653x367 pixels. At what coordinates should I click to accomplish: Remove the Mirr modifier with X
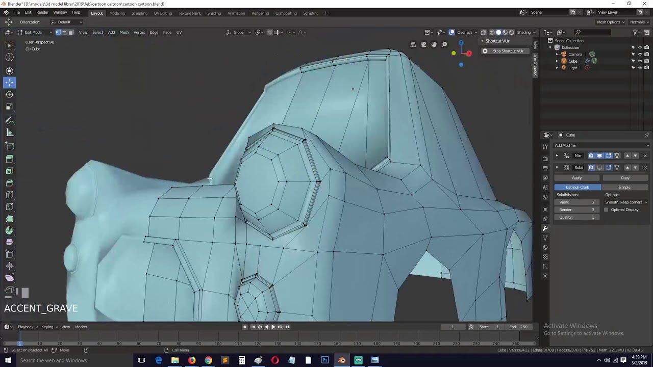645,155
